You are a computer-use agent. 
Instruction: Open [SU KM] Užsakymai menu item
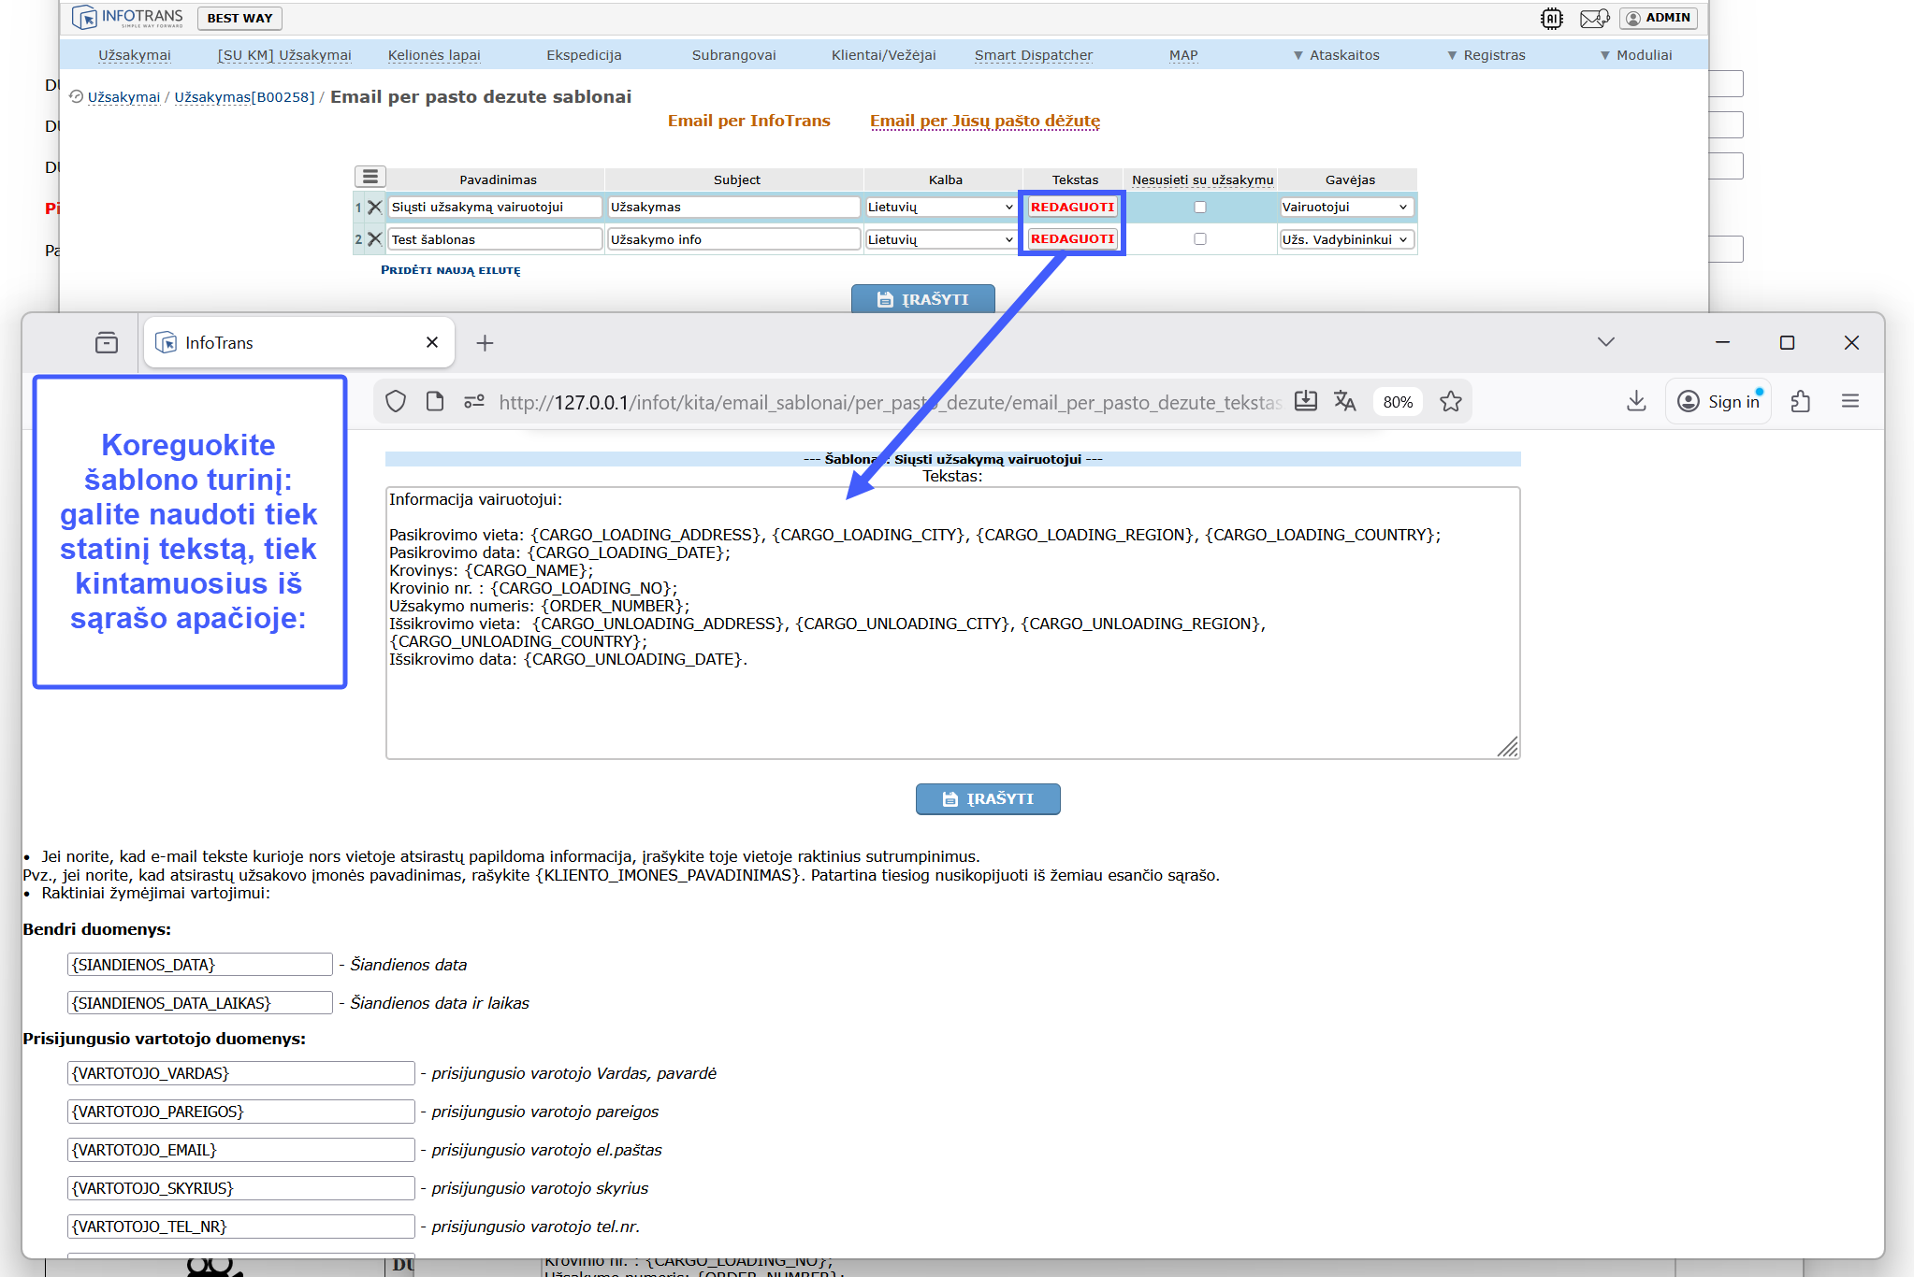(x=284, y=55)
